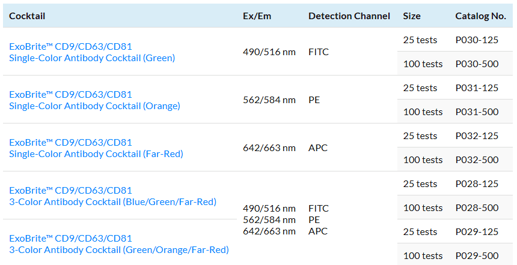
Task: Click the Cocktail column header
Action: [27, 16]
